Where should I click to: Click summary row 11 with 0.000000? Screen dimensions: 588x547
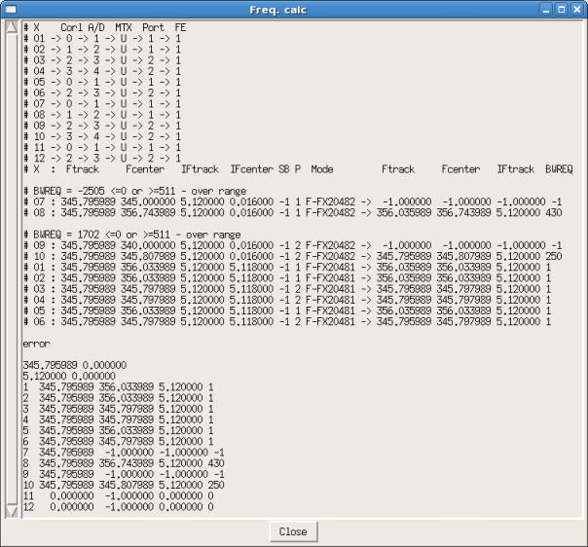[118, 495]
